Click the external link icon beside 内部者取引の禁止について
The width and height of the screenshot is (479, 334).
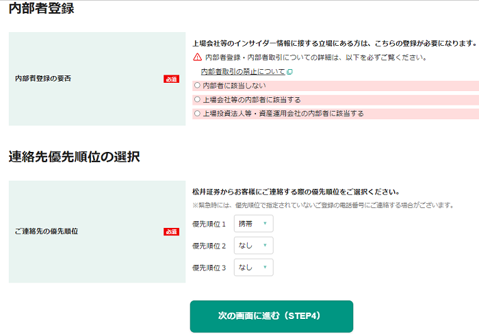289,72
